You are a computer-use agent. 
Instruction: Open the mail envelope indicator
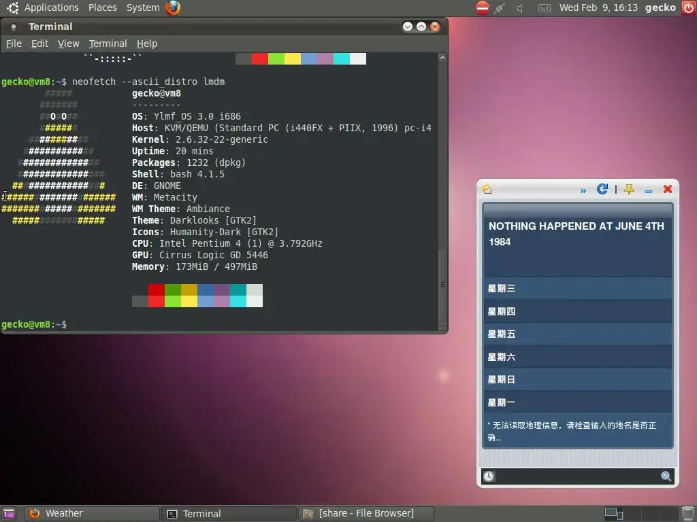pyautogui.click(x=544, y=8)
